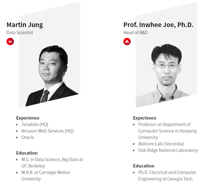Click Martin Jung's Experience heading
The image size is (203, 193).
click(28, 118)
